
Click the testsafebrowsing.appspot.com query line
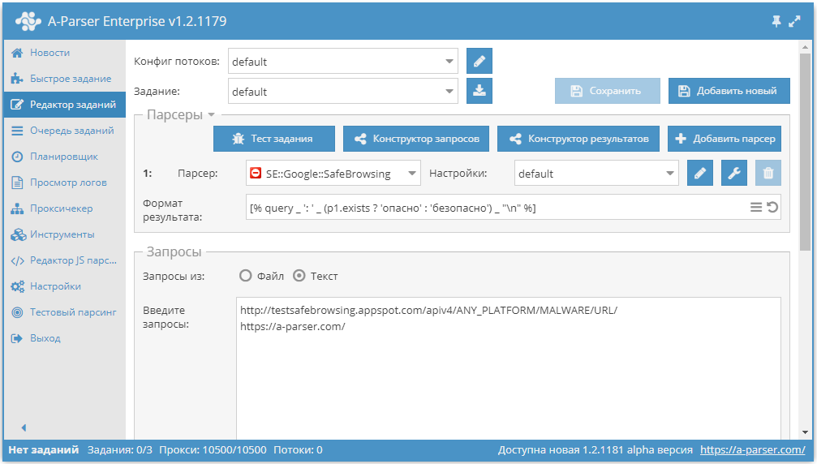click(x=429, y=311)
